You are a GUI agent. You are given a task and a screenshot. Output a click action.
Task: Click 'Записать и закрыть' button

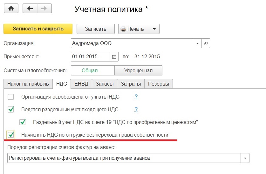[x=38, y=29]
